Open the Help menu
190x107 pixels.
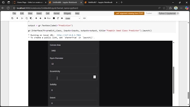(x=77, y=13)
